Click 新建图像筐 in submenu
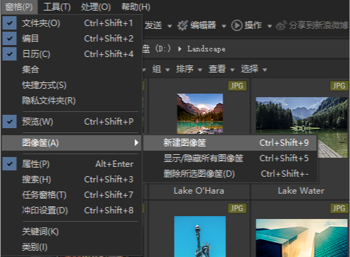Viewport: 350px width, 257px height. click(x=230, y=143)
